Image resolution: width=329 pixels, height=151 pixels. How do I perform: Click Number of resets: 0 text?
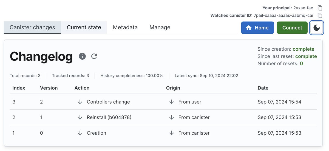coord(280,63)
